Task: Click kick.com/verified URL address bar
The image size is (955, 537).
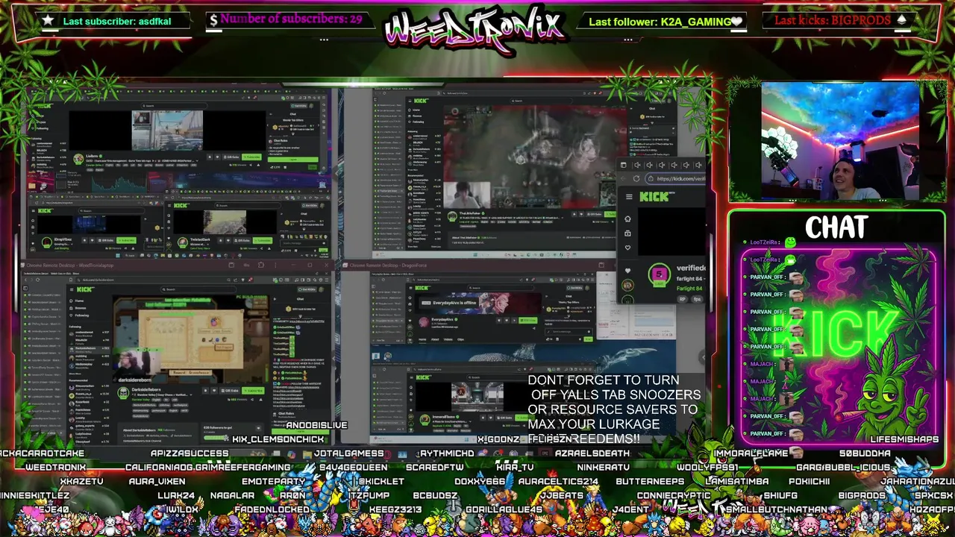Action: [676, 178]
